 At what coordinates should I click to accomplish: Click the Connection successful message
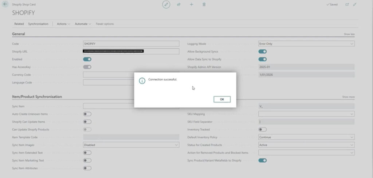162,80
